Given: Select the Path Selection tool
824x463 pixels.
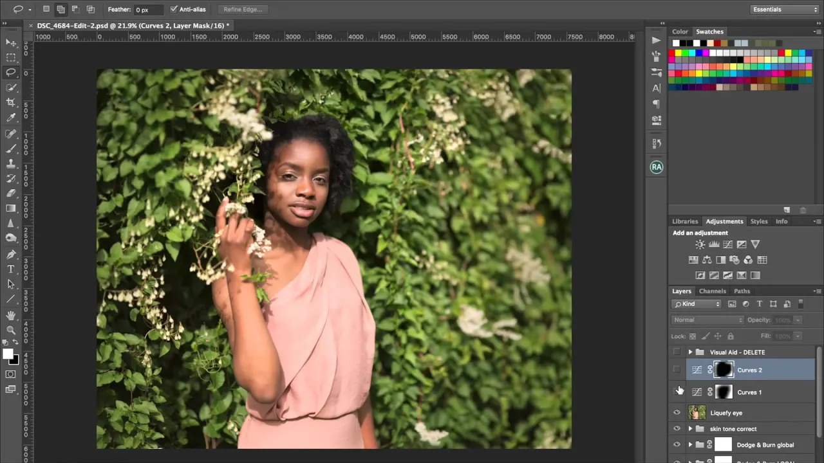Looking at the screenshot, I should [x=11, y=284].
